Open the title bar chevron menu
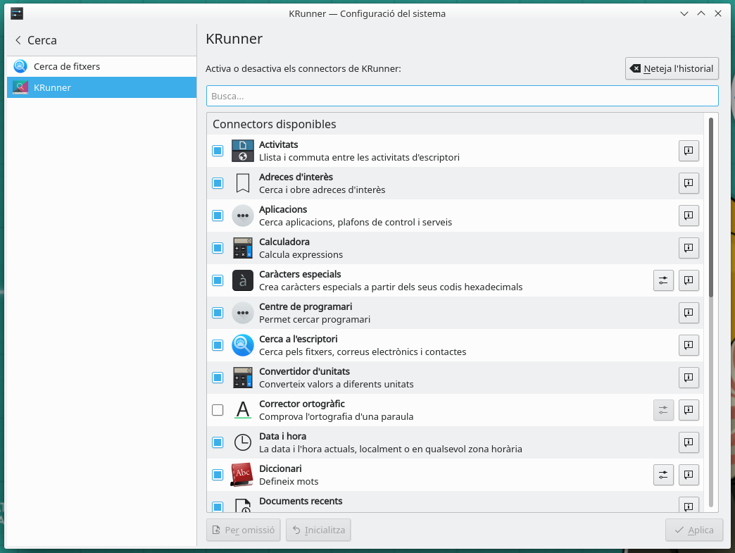Viewport: 735px width, 553px height. pos(684,13)
